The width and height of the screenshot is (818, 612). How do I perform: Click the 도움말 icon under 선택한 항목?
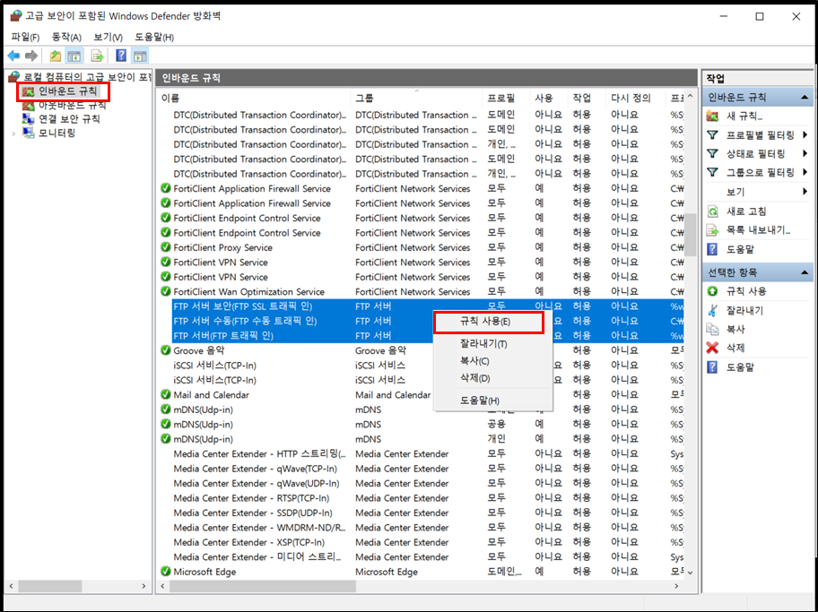(x=713, y=367)
